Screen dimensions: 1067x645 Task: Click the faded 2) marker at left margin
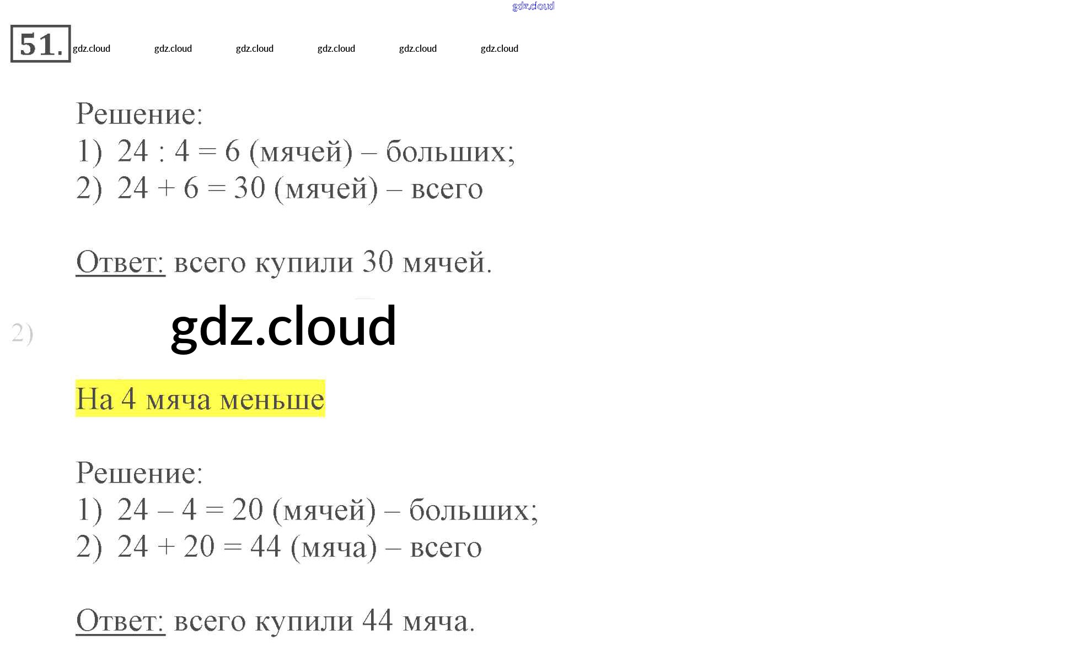(x=23, y=334)
